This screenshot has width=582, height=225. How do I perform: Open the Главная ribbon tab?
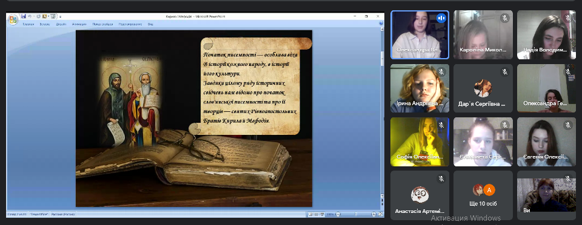[28, 24]
